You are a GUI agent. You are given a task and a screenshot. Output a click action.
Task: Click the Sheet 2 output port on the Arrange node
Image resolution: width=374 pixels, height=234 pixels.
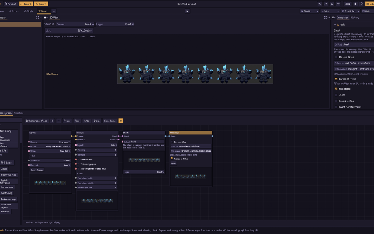point(119,139)
